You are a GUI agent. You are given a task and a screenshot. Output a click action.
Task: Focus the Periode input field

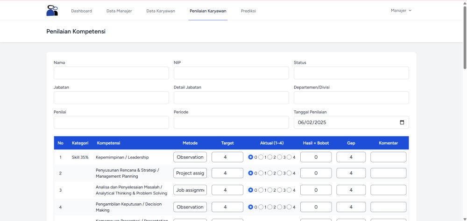(231, 122)
